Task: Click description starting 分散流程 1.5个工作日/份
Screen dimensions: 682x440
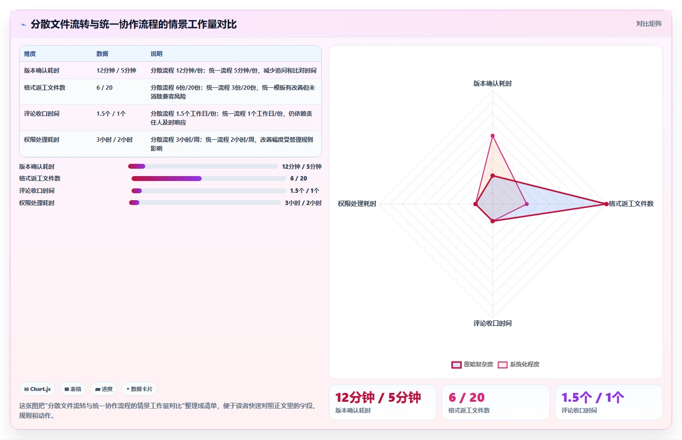Action: coord(232,118)
